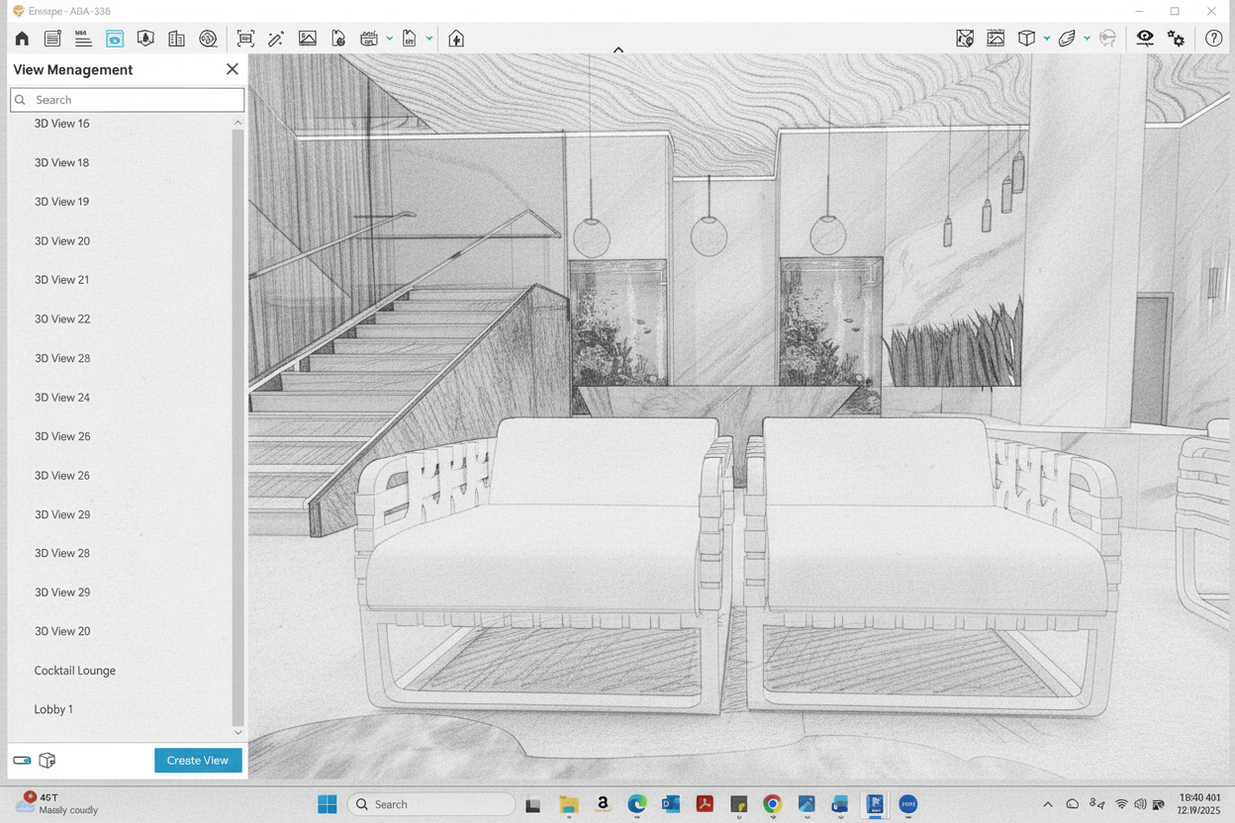Viewport: 1235px width, 823px height.
Task: Click the view list vertical scrollbar
Action: point(237,425)
